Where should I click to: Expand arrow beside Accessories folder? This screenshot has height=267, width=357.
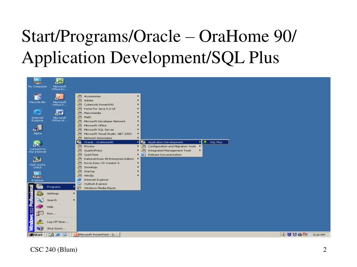[x=138, y=96]
